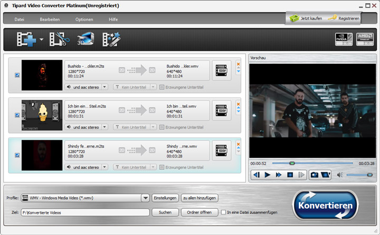Open Einstellungen for the profile

[x=165, y=198]
